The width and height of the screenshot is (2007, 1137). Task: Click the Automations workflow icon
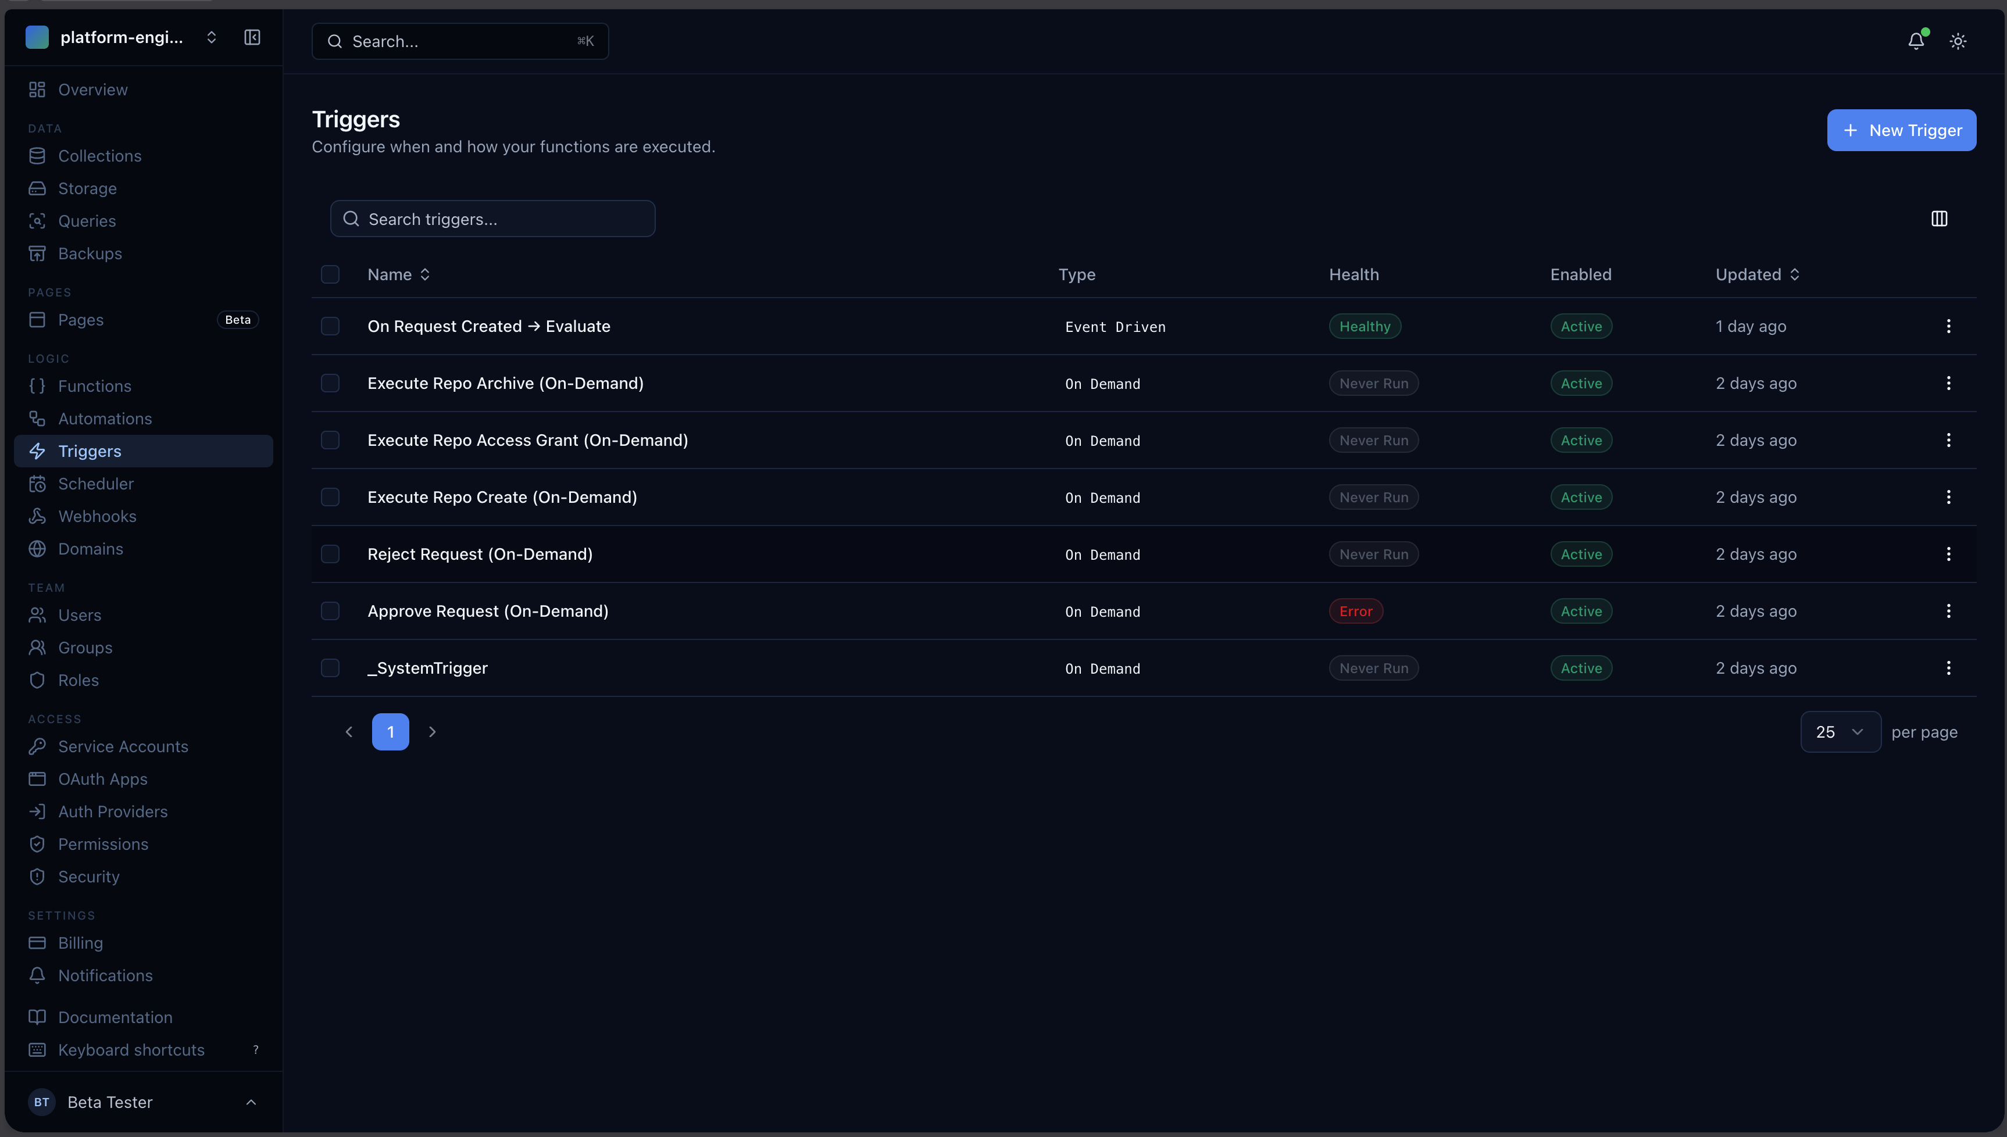coord(37,419)
